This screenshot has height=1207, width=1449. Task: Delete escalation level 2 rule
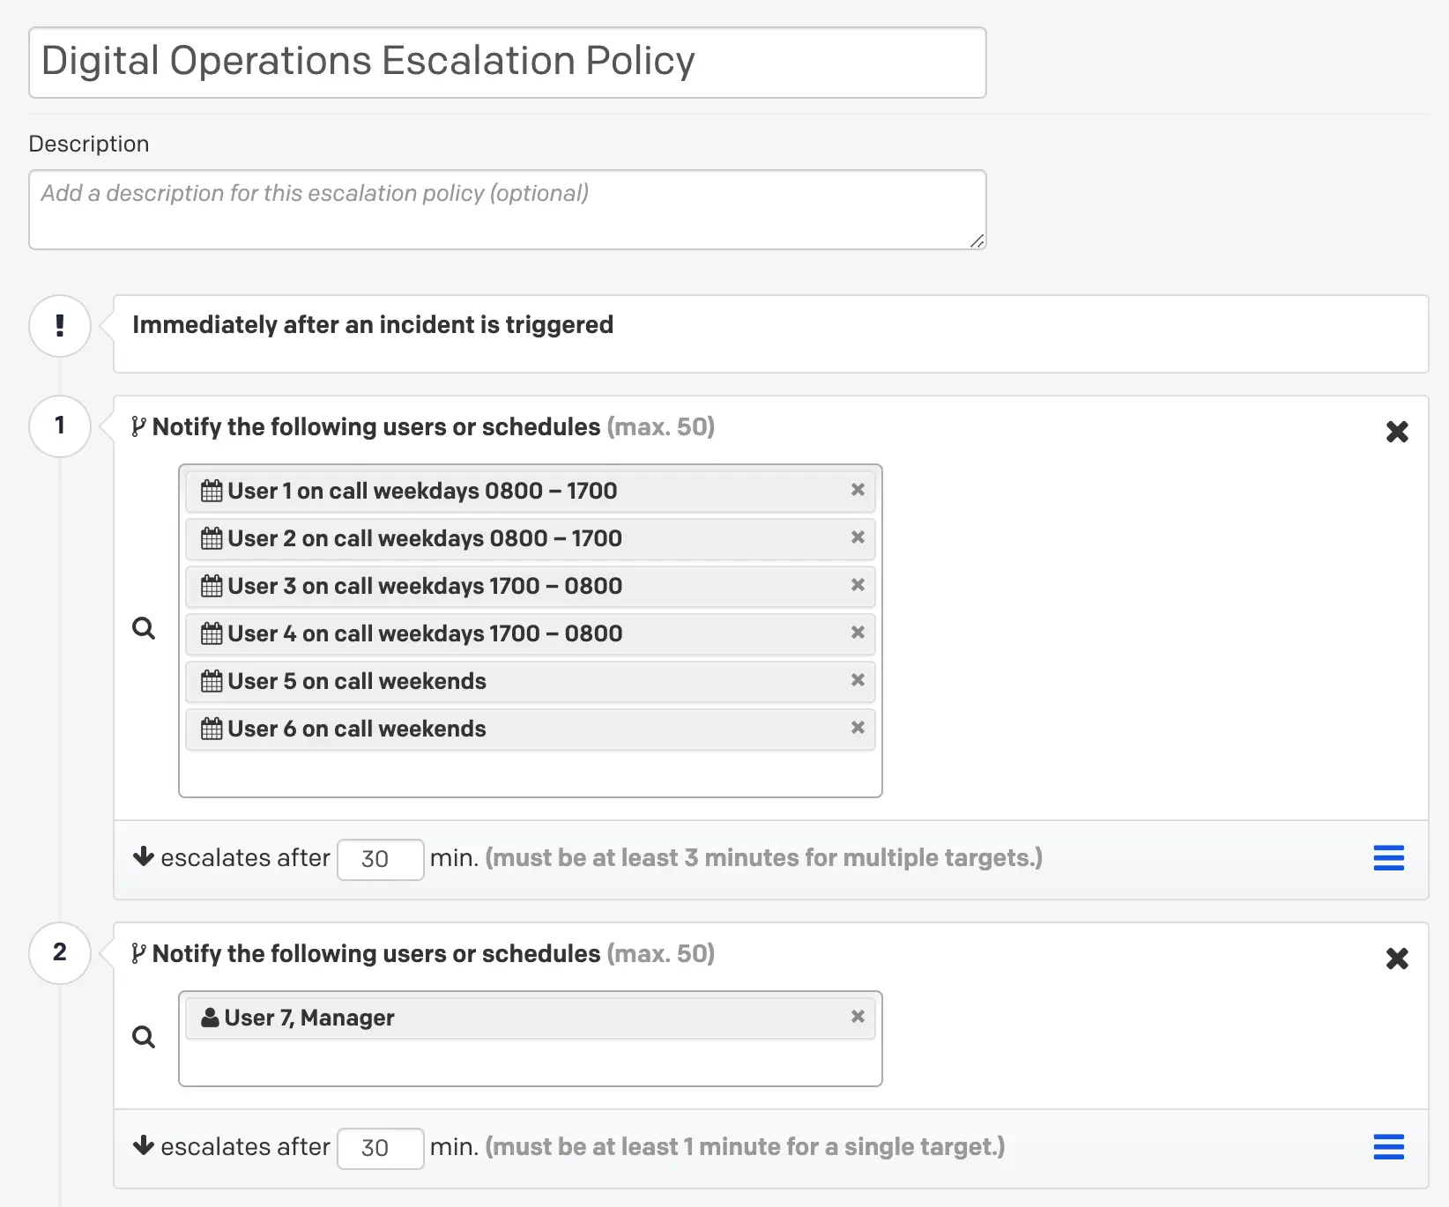point(1397,959)
